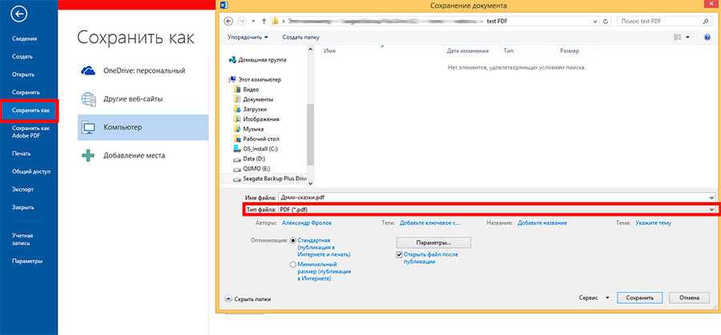Select Минимальный размер radio button
This screenshot has width=721, height=335.
click(x=293, y=265)
